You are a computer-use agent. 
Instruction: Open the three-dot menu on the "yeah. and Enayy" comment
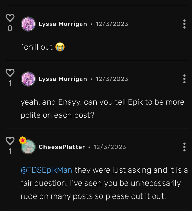pyautogui.click(x=184, y=79)
